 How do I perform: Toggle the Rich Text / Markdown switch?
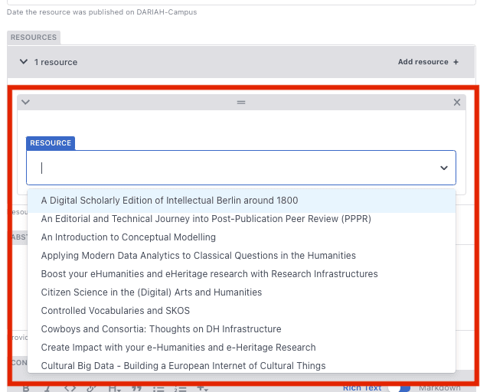tap(399, 388)
